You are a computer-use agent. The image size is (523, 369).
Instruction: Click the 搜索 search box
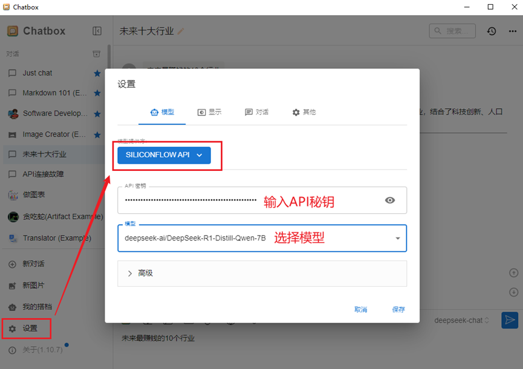(452, 31)
